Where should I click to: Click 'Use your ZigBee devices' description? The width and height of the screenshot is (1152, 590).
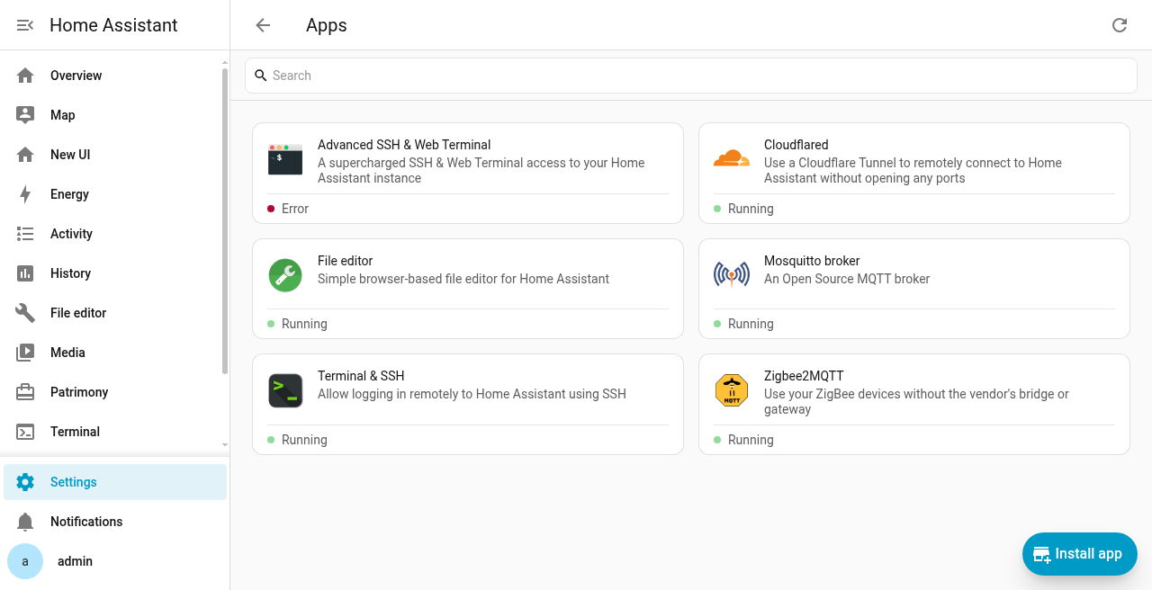click(x=916, y=401)
